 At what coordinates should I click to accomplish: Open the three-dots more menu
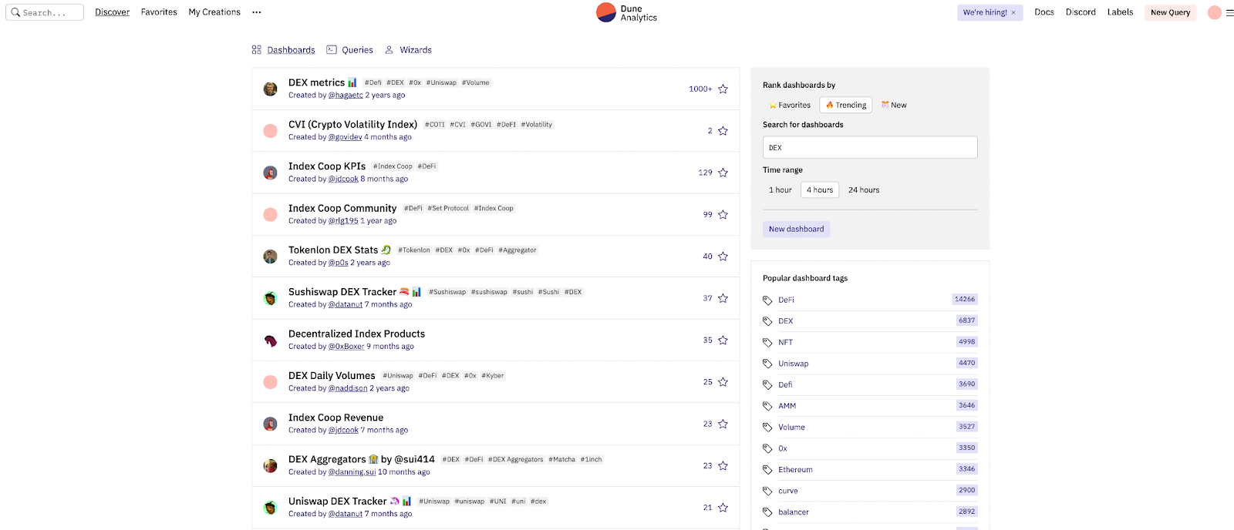tap(257, 12)
